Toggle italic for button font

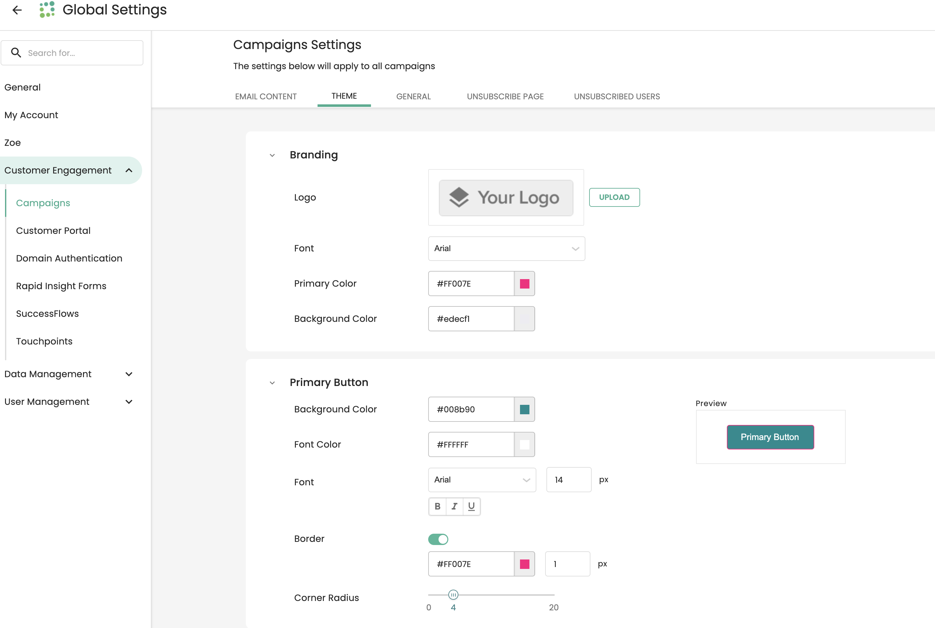[454, 506]
